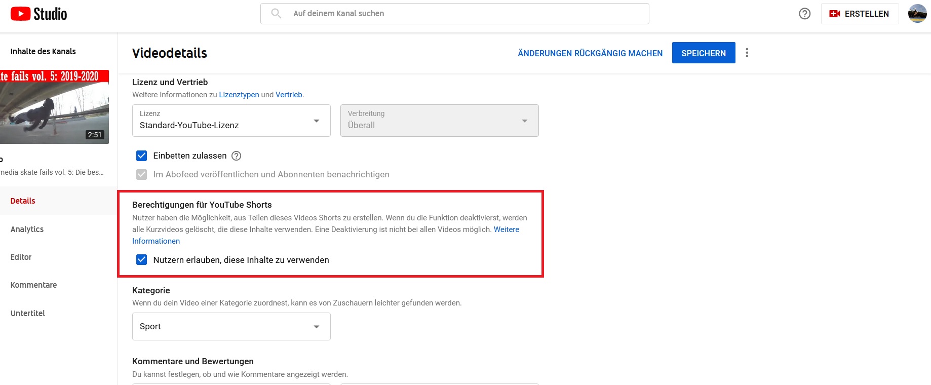
Task: Switch to the Editor sidebar item
Action: pos(21,257)
